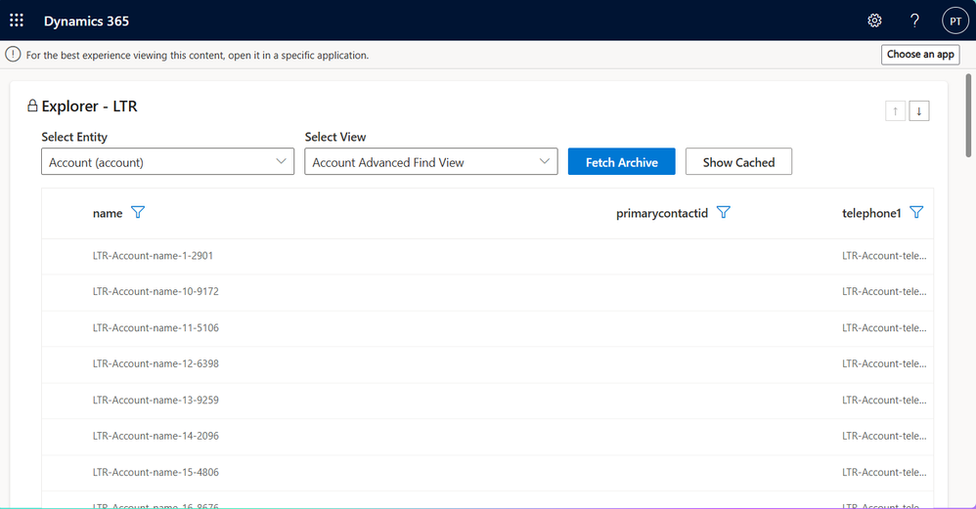Click the lock icon beside Explorer - LTR
Image resolution: width=976 pixels, height=509 pixels.
[x=32, y=106]
